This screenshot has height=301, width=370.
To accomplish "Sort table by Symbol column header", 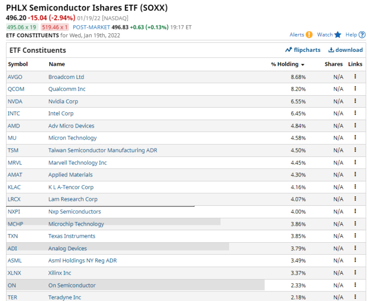I will tap(18, 64).
